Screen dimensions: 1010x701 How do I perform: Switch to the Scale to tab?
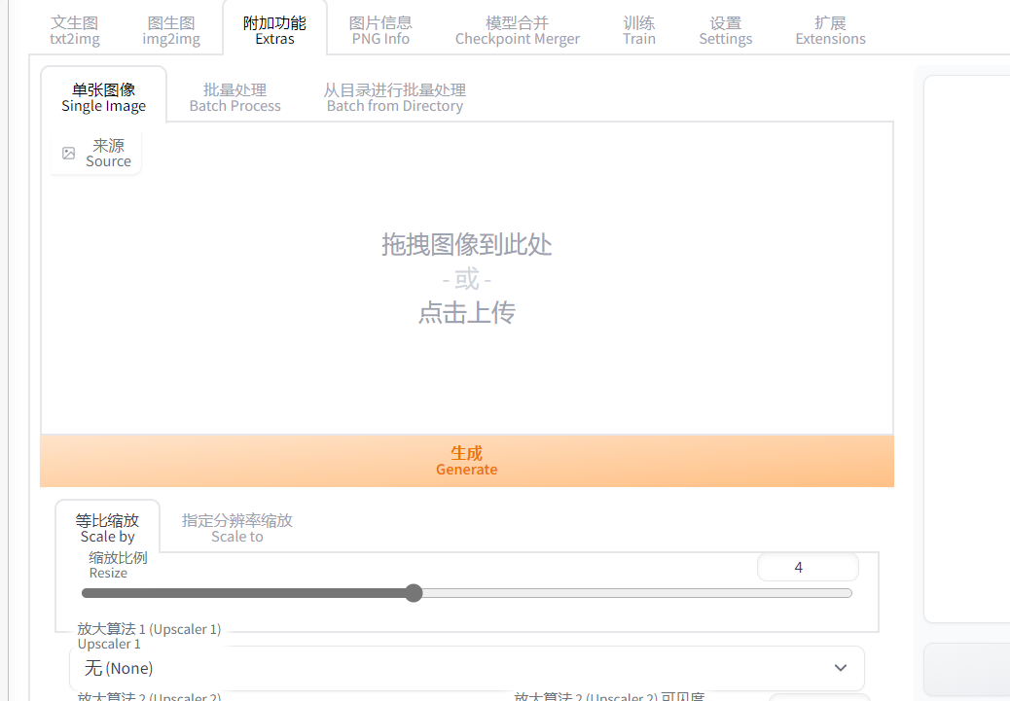(236, 528)
